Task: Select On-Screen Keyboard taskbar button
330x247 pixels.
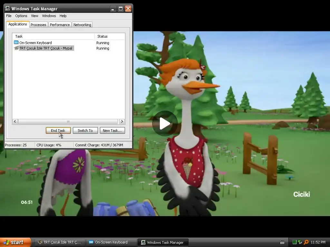Action: coord(111,242)
